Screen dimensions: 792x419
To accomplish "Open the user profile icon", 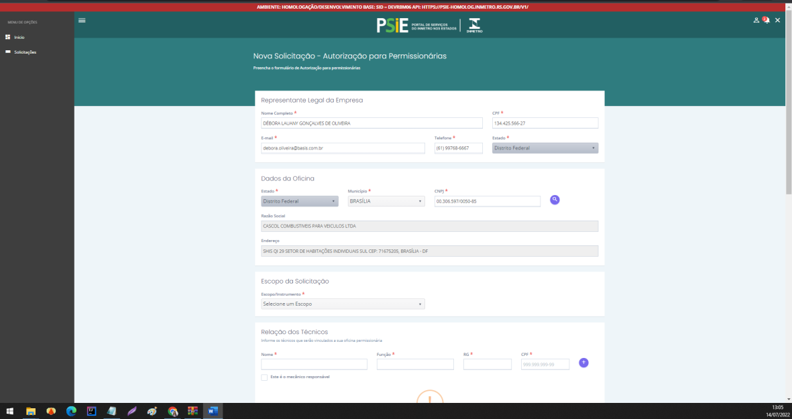I will [x=756, y=20].
